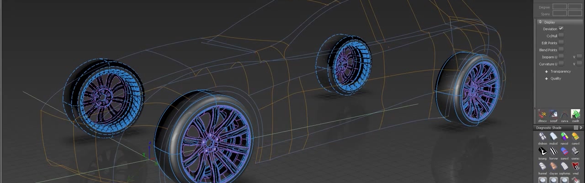Collapse the Display section
The height and width of the screenshot is (183, 585).
tap(540, 22)
